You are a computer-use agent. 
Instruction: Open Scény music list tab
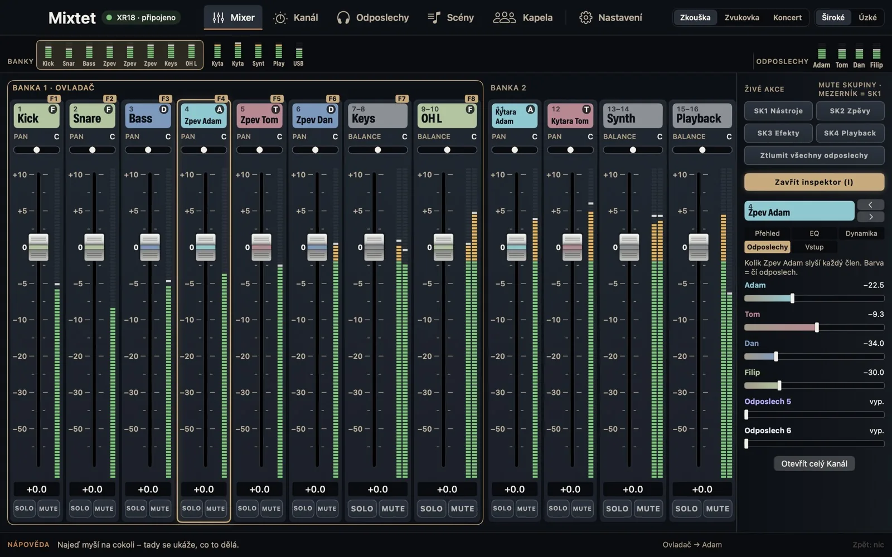(450, 17)
